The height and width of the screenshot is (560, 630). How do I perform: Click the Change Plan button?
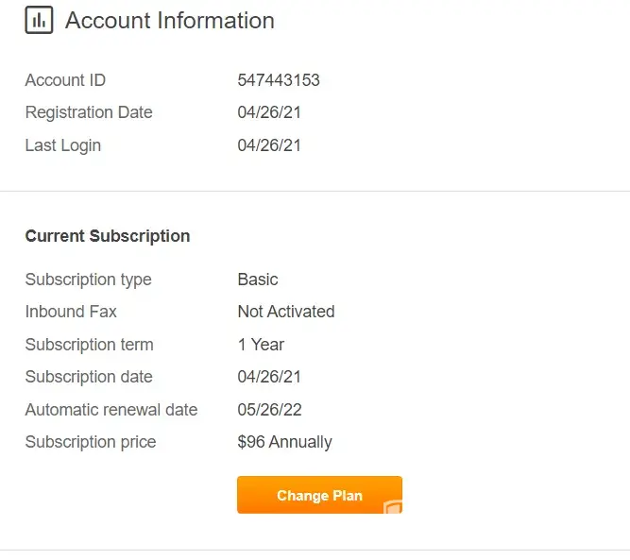click(x=319, y=495)
